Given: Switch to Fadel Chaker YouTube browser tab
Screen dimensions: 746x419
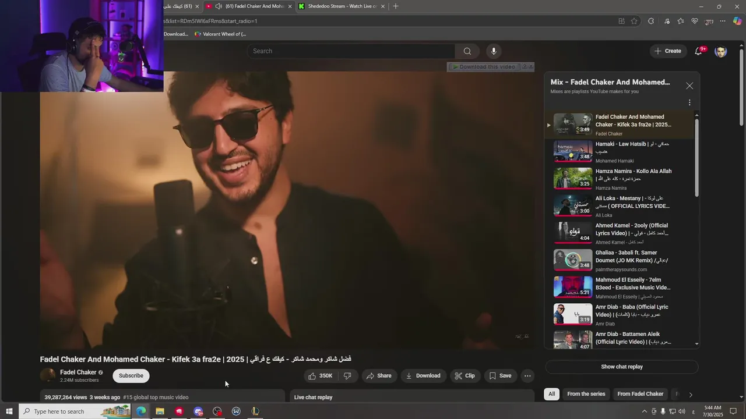Looking at the screenshot, I should click(x=249, y=6).
